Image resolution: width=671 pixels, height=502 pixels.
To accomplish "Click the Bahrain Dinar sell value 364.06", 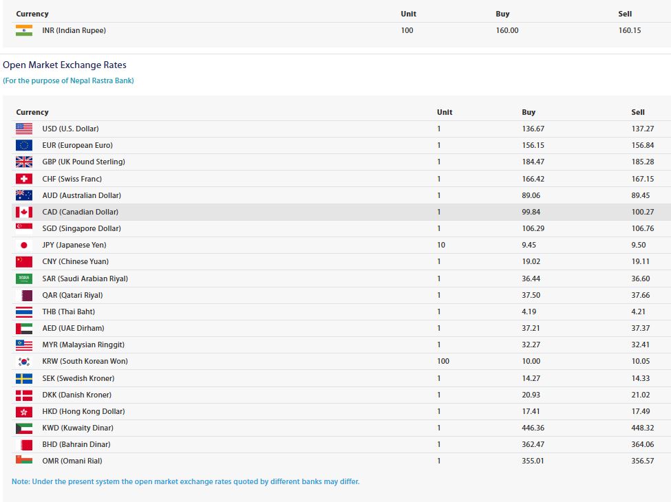I will 642,444.
